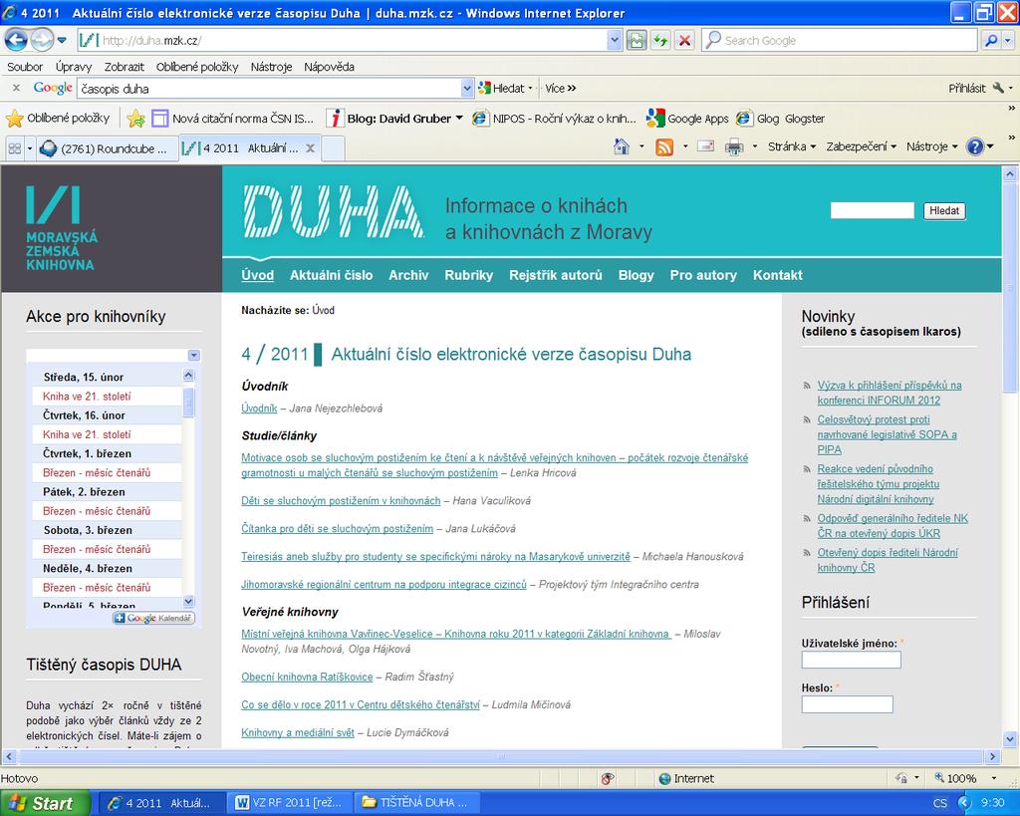Switch to the VZ RF 2011 Word taskbar window
Viewport: 1020px width, 816px height.
[x=290, y=804]
